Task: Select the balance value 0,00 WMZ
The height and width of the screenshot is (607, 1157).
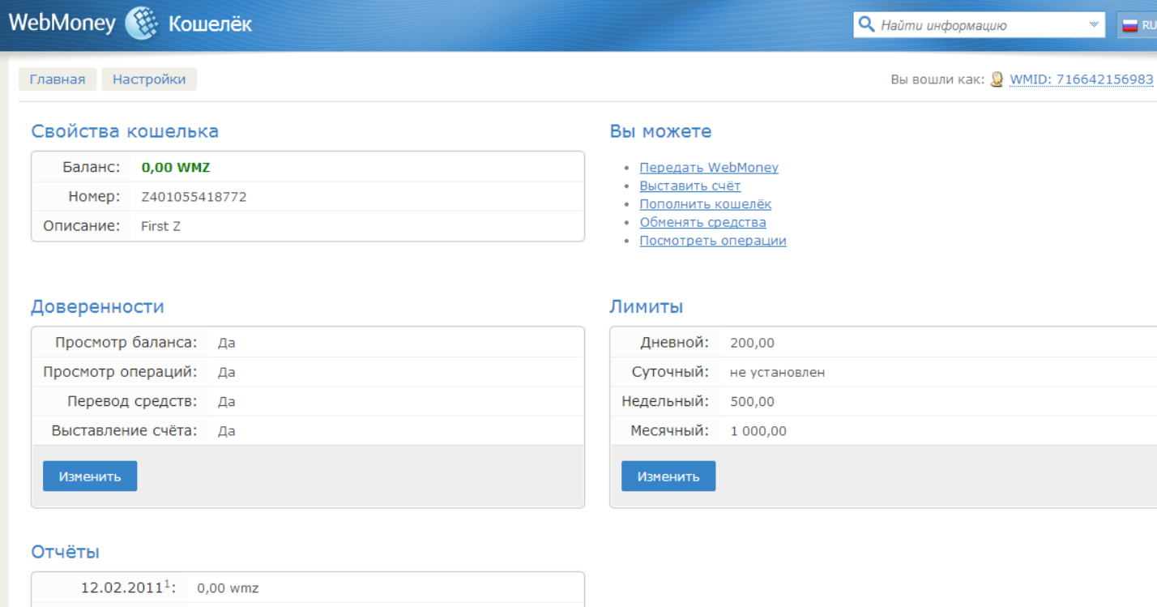Action: point(176,168)
